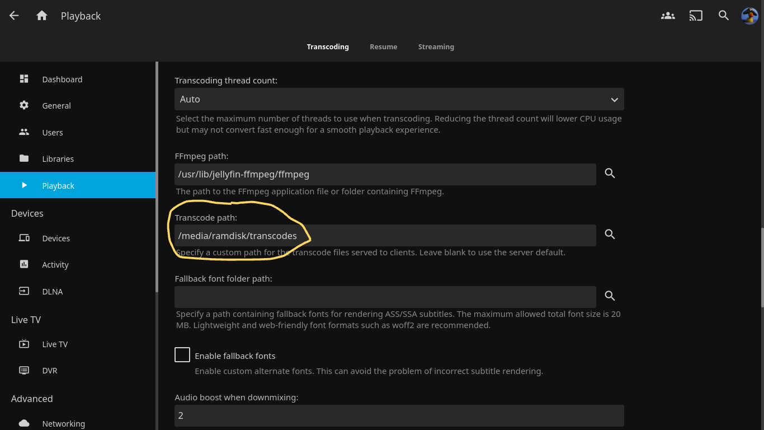Click the page vertical scrollbar

[761, 268]
